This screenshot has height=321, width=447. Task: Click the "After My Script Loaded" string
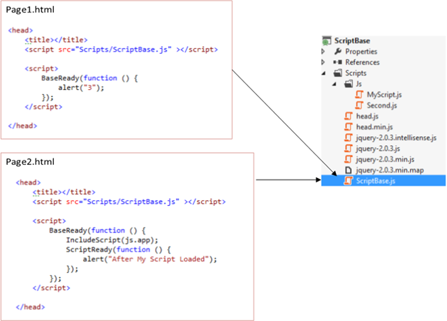pos(159,259)
